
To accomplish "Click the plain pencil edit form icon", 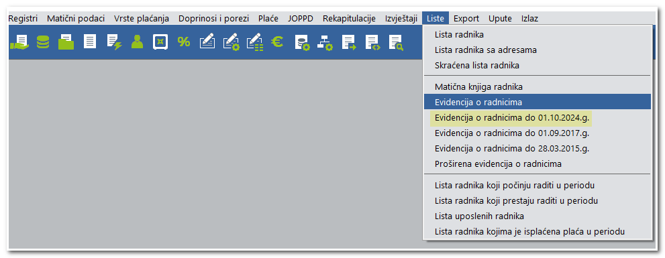I will [207, 42].
